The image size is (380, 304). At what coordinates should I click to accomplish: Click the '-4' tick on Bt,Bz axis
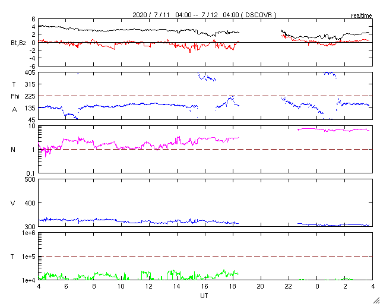tap(33, 58)
